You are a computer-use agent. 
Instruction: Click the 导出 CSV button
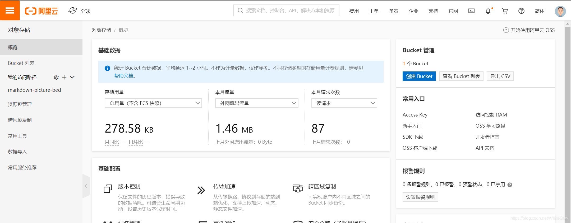coord(500,76)
